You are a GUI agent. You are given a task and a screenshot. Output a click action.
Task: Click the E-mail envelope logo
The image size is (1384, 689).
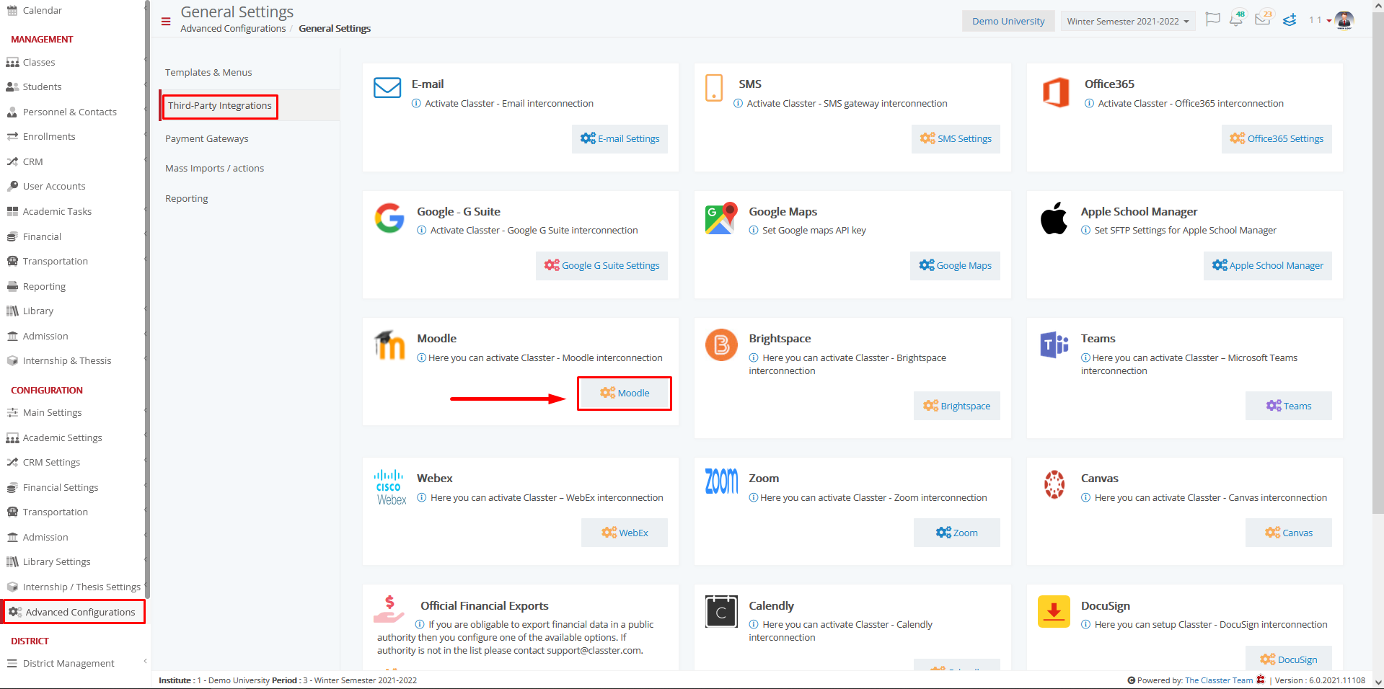[387, 88]
